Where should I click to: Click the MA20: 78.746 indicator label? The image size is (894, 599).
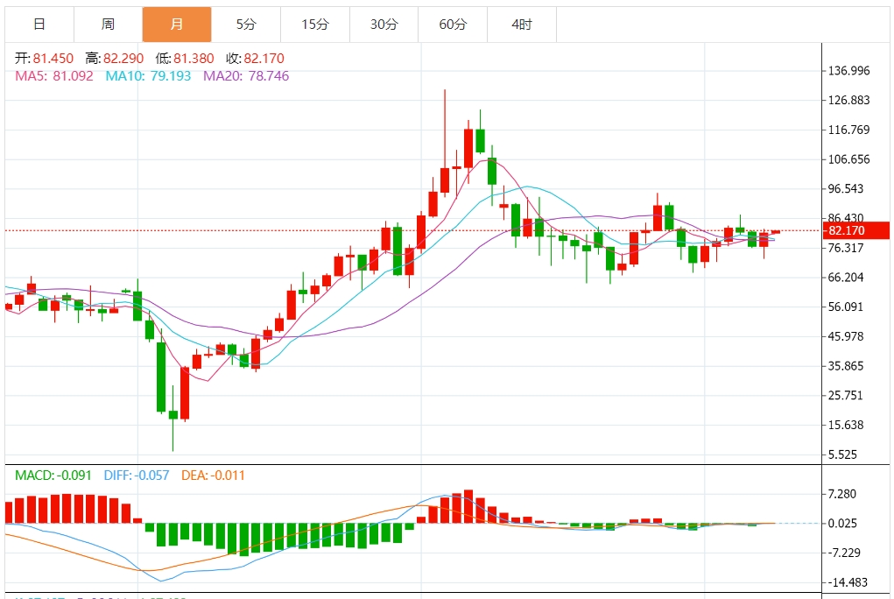(246, 76)
